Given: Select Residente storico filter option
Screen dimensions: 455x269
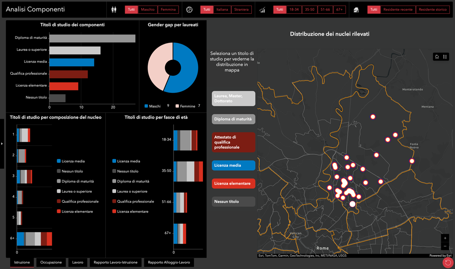Looking at the screenshot, I should point(432,10).
